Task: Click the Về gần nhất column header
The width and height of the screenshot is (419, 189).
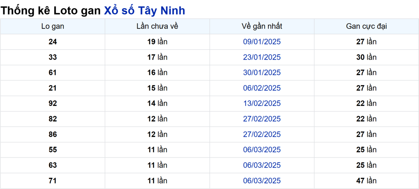Action: pyautogui.click(x=262, y=27)
